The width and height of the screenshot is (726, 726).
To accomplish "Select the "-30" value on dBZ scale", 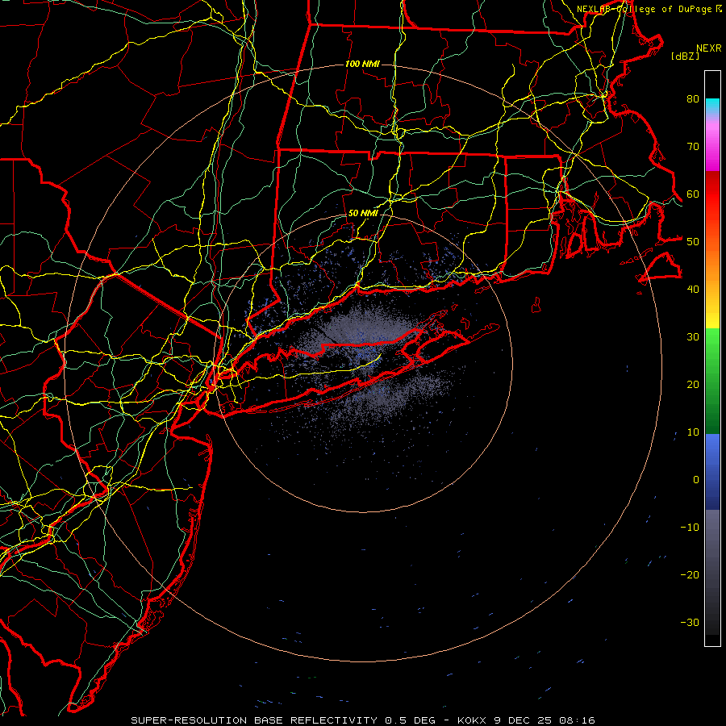I will tap(690, 622).
